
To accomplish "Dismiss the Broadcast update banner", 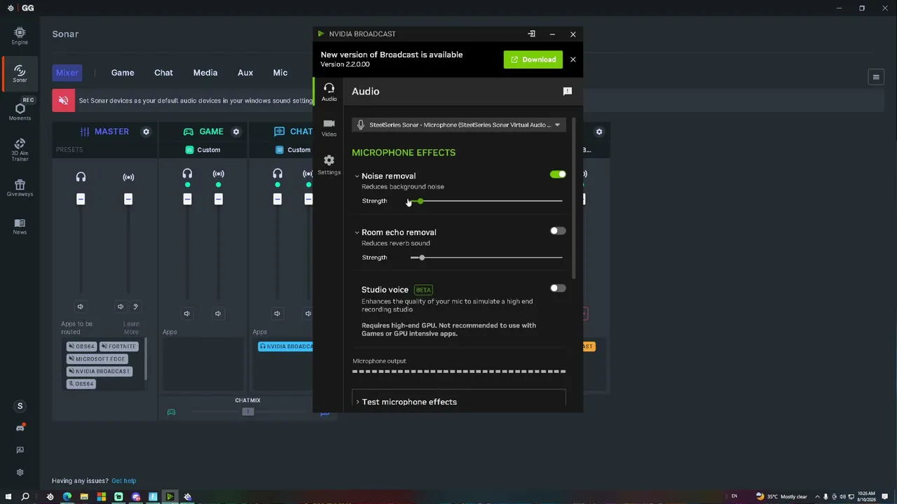I will coord(573,59).
